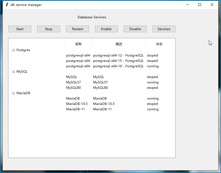
Task: Select the running postgresql-x64-16 service row
Action: (x=118, y=66)
